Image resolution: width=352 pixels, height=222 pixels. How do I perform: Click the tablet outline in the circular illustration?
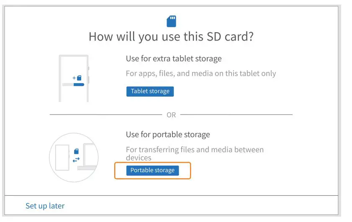(62, 158)
